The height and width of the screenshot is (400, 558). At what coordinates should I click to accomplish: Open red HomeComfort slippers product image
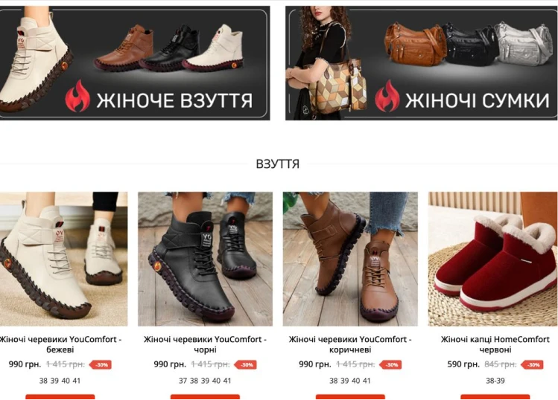[x=493, y=259]
